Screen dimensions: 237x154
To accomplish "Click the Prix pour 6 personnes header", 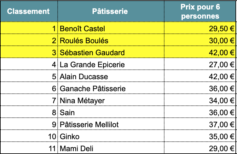I will (200, 11).
